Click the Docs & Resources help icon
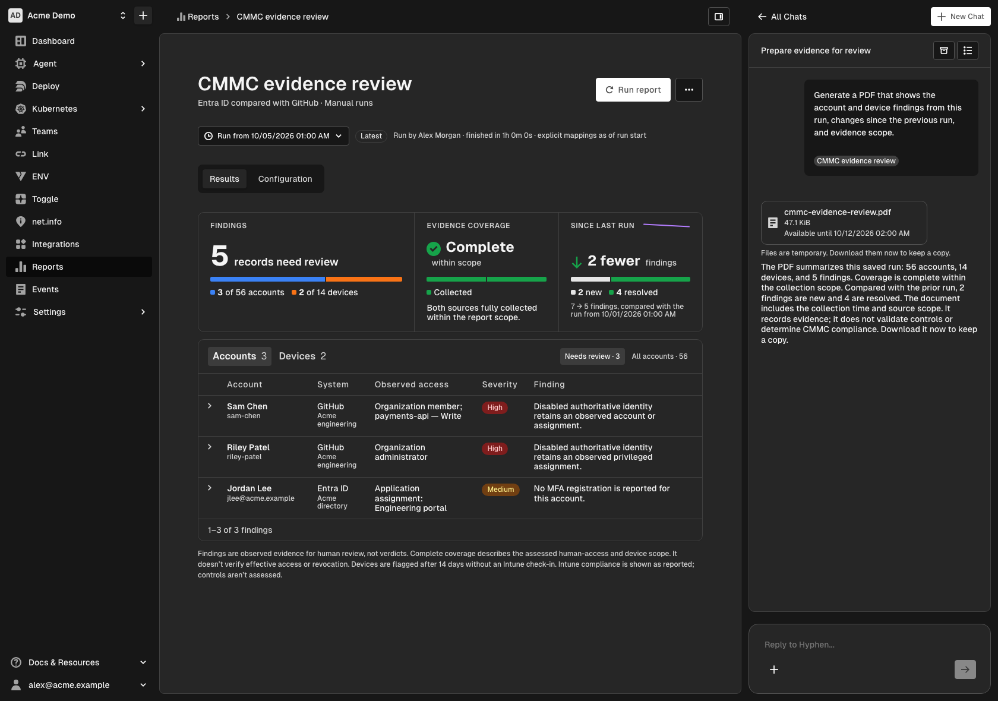This screenshot has height=701, width=998. (x=16, y=662)
